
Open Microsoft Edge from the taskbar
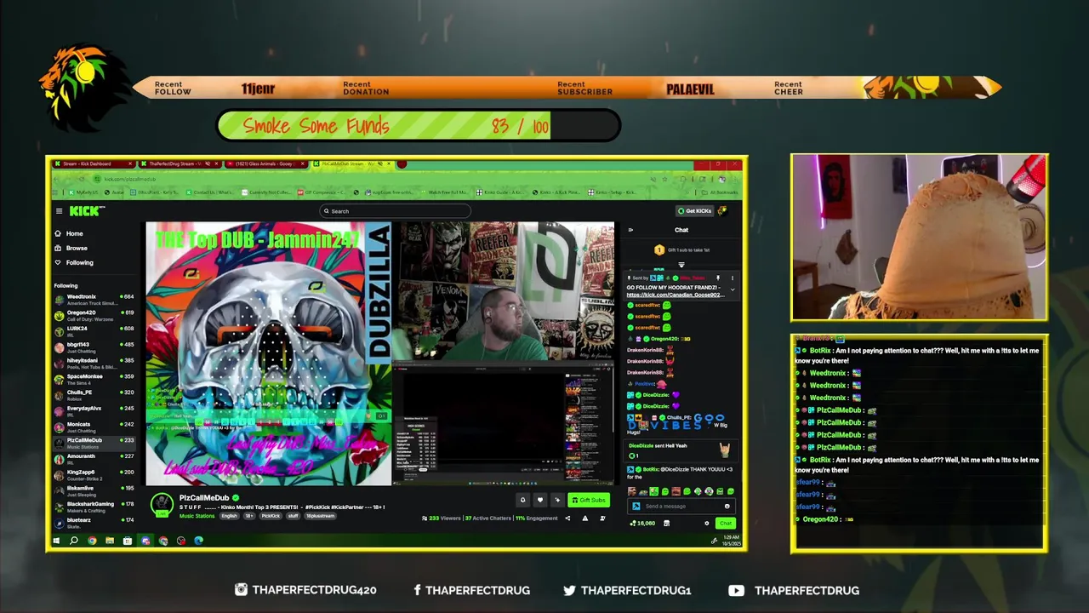tap(198, 541)
